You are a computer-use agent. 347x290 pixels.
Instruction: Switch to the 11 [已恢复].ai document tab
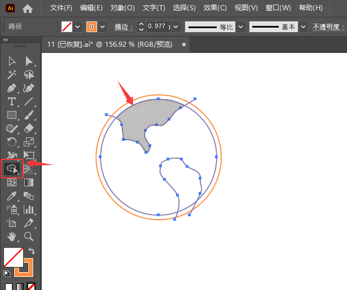click(x=110, y=44)
